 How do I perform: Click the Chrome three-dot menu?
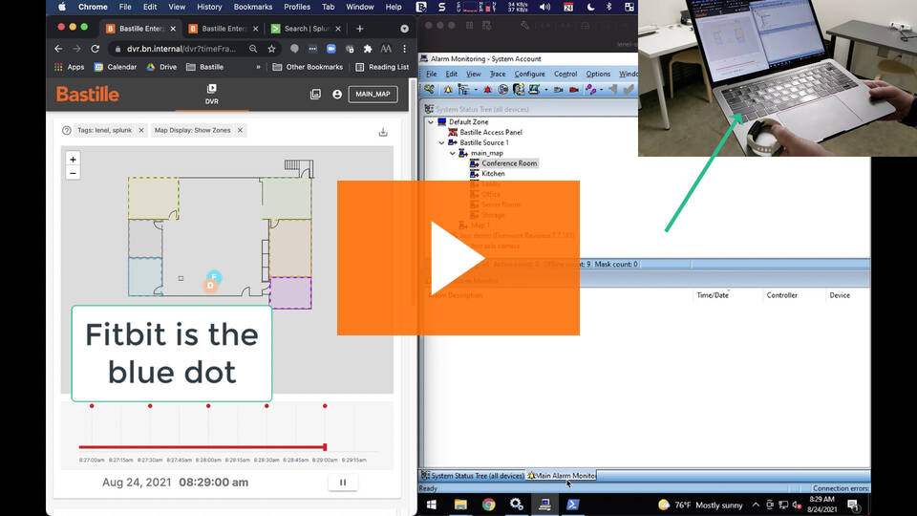[404, 49]
